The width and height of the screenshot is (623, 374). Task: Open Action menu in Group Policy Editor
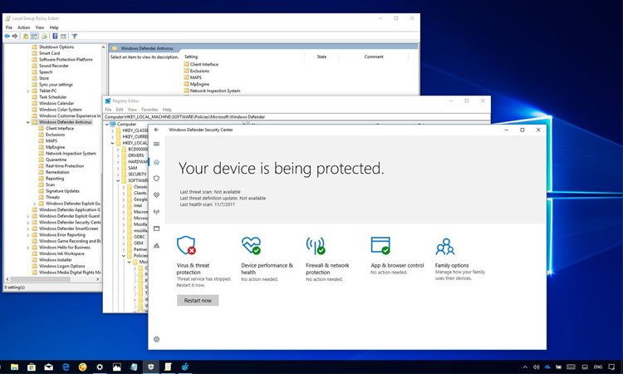pos(24,27)
